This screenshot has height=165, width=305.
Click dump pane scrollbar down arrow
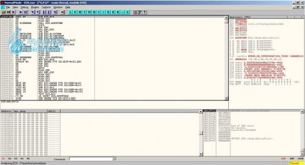(201, 154)
